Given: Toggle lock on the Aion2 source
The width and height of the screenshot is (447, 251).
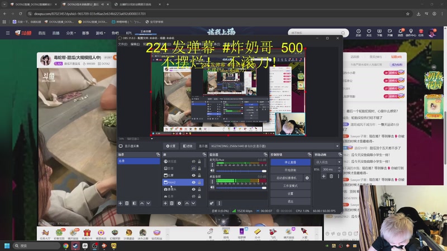Looking at the screenshot, I should (199, 182).
